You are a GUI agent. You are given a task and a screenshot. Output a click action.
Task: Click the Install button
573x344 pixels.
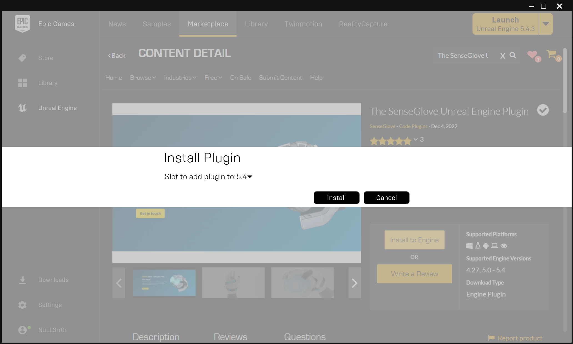point(336,197)
